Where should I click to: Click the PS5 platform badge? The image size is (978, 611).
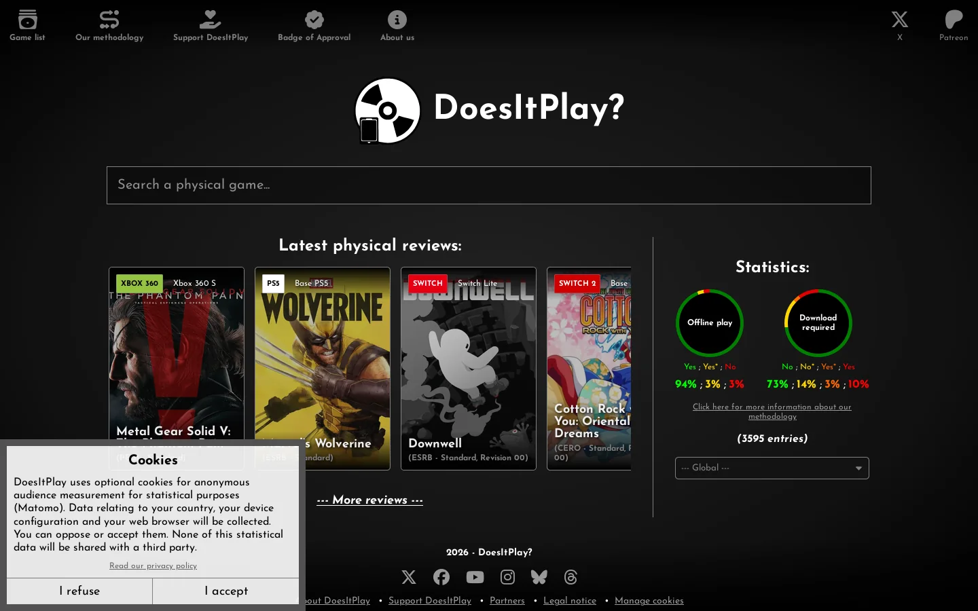coord(273,283)
